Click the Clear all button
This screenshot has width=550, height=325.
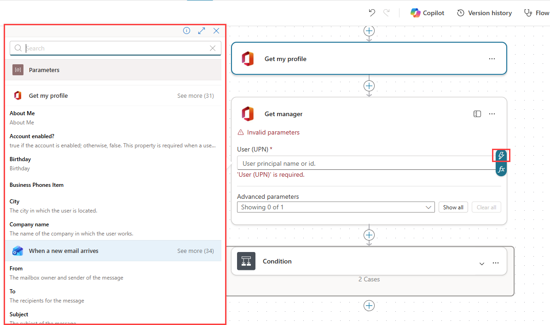pyautogui.click(x=486, y=207)
